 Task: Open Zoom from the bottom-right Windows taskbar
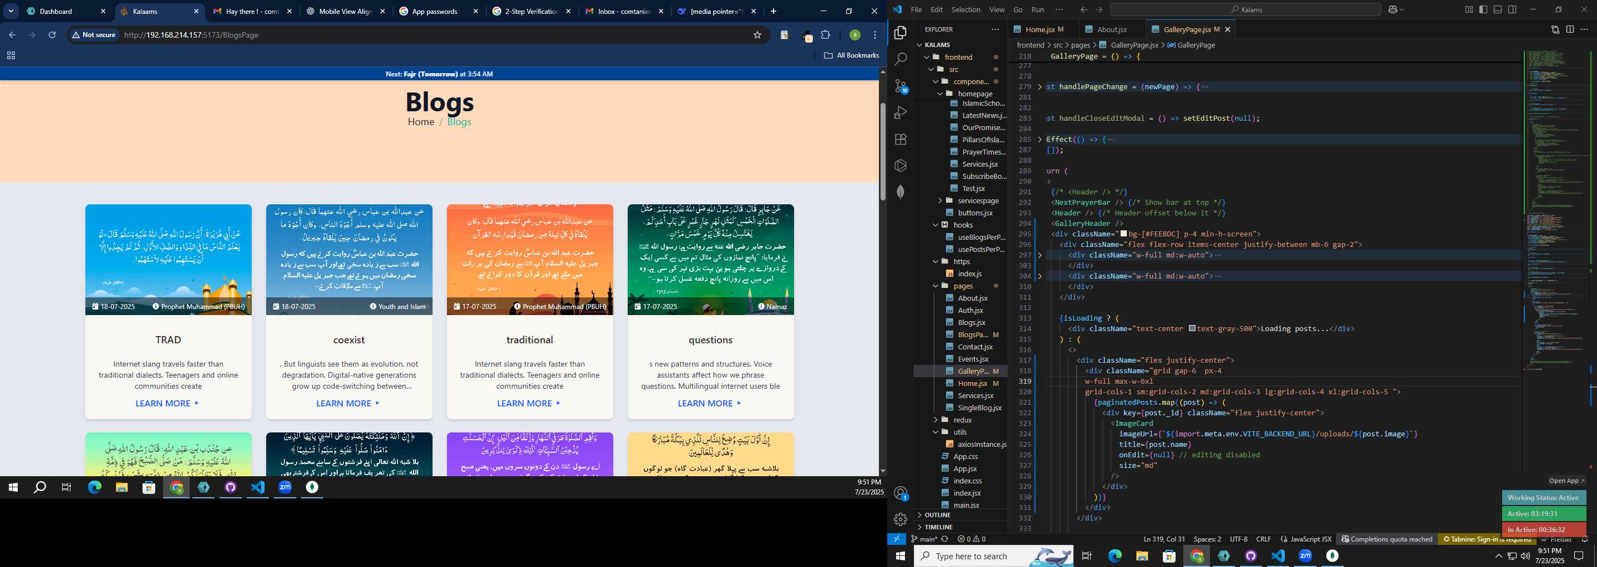click(x=1305, y=556)
